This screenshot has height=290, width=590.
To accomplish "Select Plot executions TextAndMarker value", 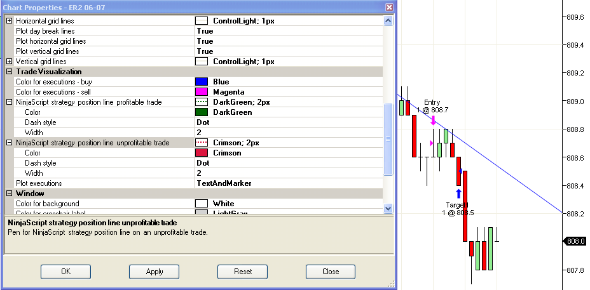I will (224, 183).
